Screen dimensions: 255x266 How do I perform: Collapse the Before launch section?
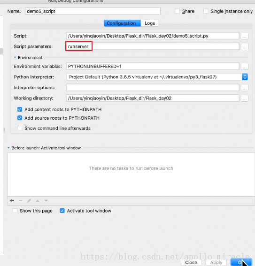8,148
